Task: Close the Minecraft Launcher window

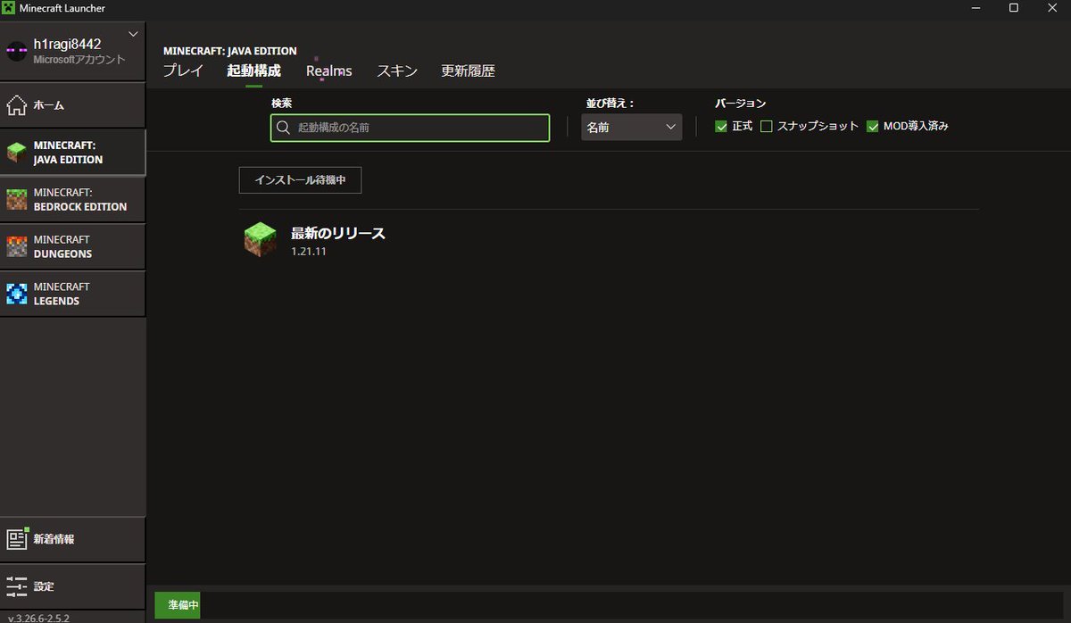Action: (1053, 8)
